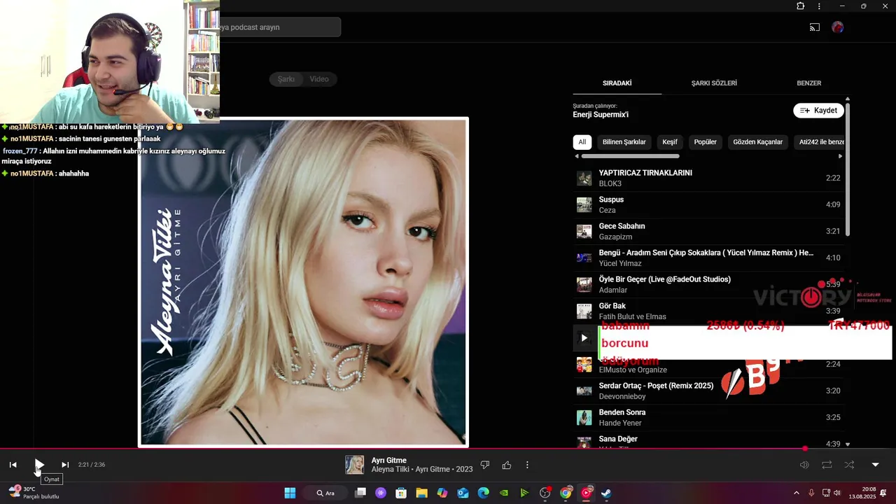Focus the podcast search field
The image size is (896, 504).
click(x=280, y=27)
